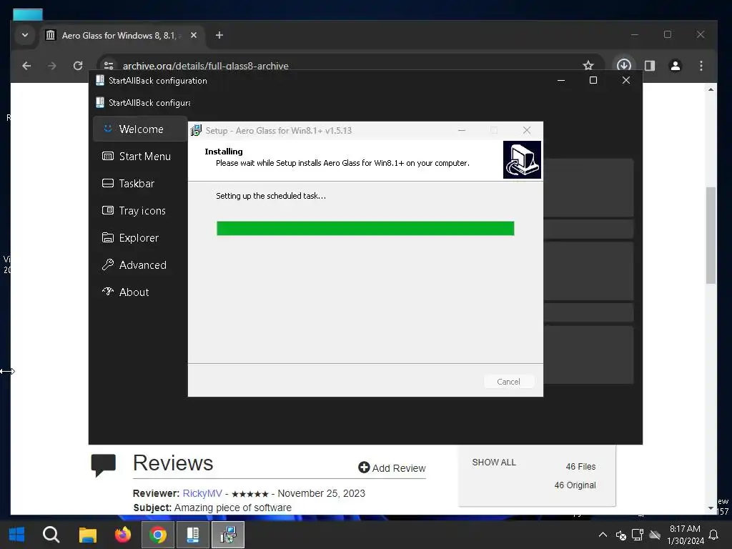Click SHOW ALL files link
This screenshot has height=549, width=732.
493,463
